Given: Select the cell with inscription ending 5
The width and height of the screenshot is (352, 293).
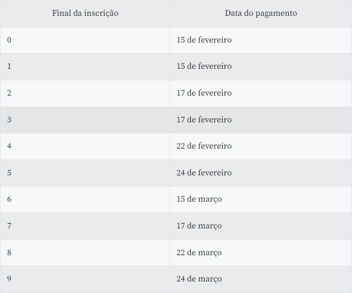Looking at the screenshot, I should pyautogui.click(x=9, y=173).
